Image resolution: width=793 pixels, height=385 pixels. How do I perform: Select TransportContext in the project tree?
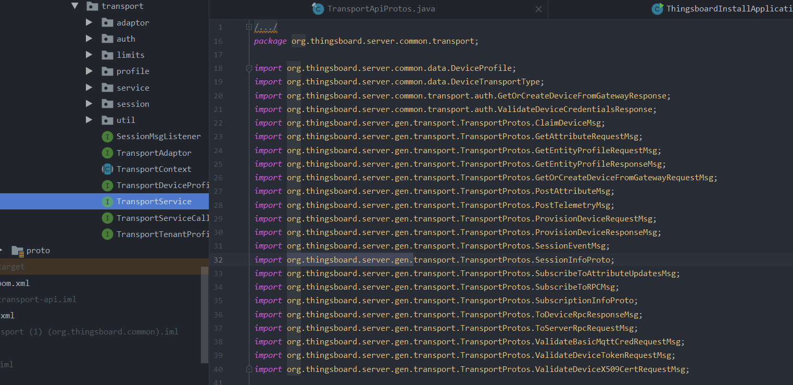tap(154, 169)
